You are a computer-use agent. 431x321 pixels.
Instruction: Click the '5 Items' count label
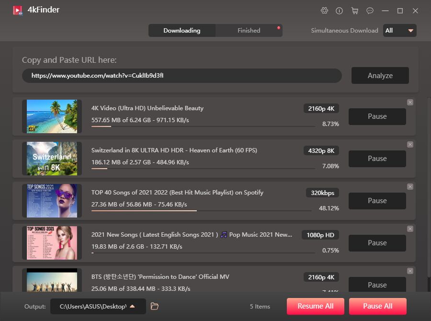click(260, 307)
